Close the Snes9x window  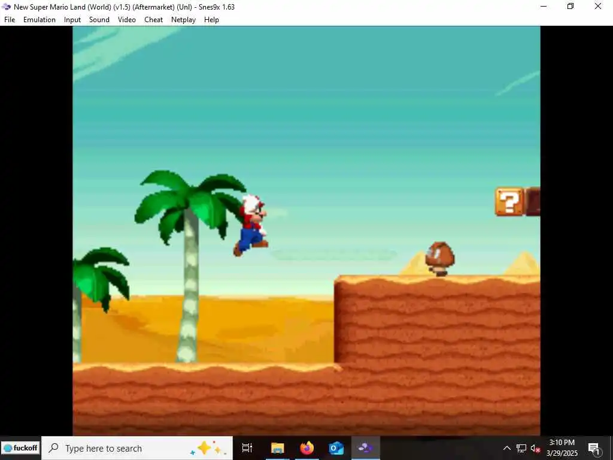point(598,7)
